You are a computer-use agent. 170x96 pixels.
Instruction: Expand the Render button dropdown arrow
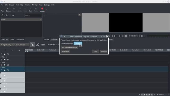[x=46, y=10]
